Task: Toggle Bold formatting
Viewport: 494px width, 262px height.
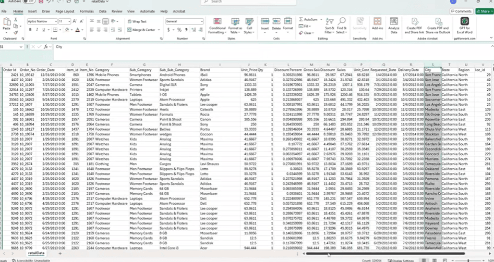Action: coord(30,30)
